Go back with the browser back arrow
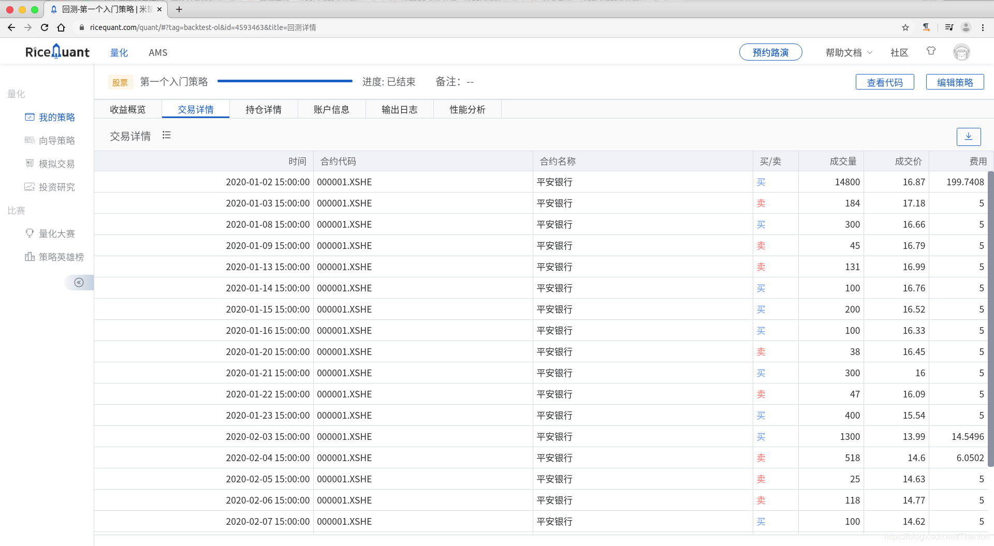Screen dimensions: 994x546 tap(11, 27)
